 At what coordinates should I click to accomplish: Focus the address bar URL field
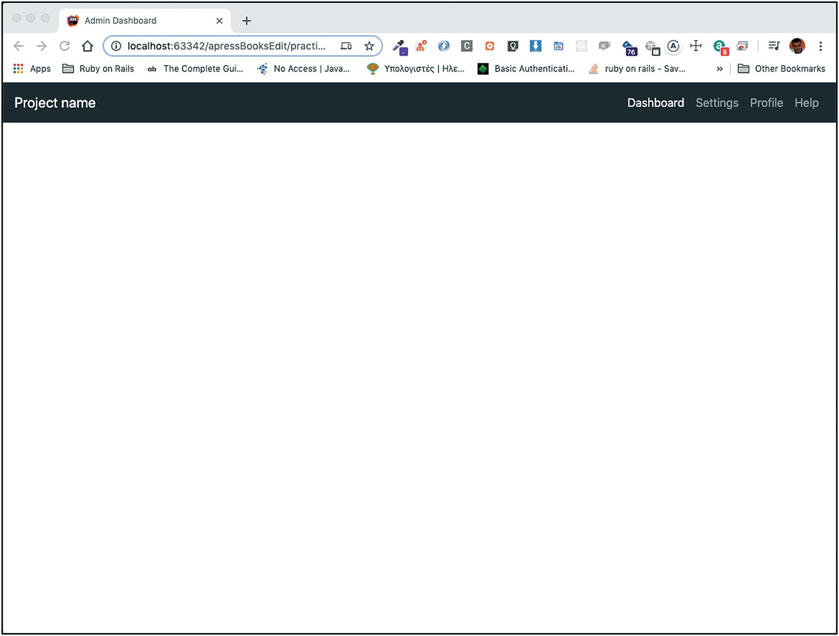(226, 46)
